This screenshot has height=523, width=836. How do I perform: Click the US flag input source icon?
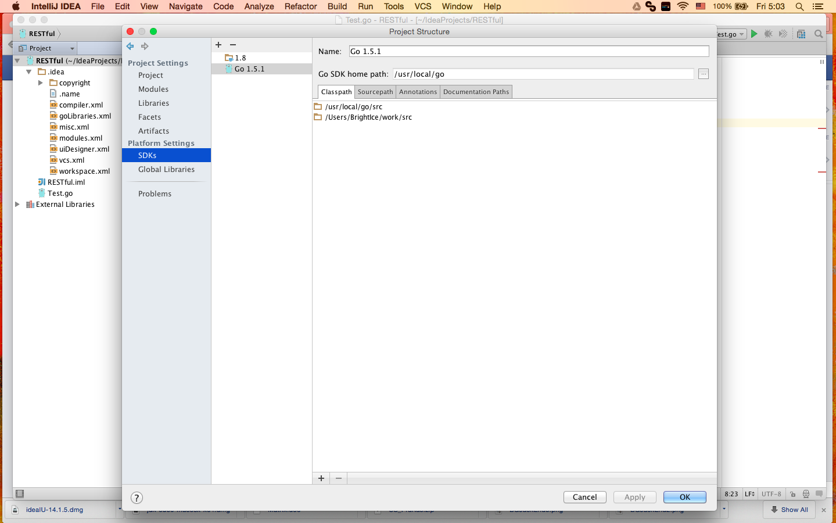tap(701, 6)
